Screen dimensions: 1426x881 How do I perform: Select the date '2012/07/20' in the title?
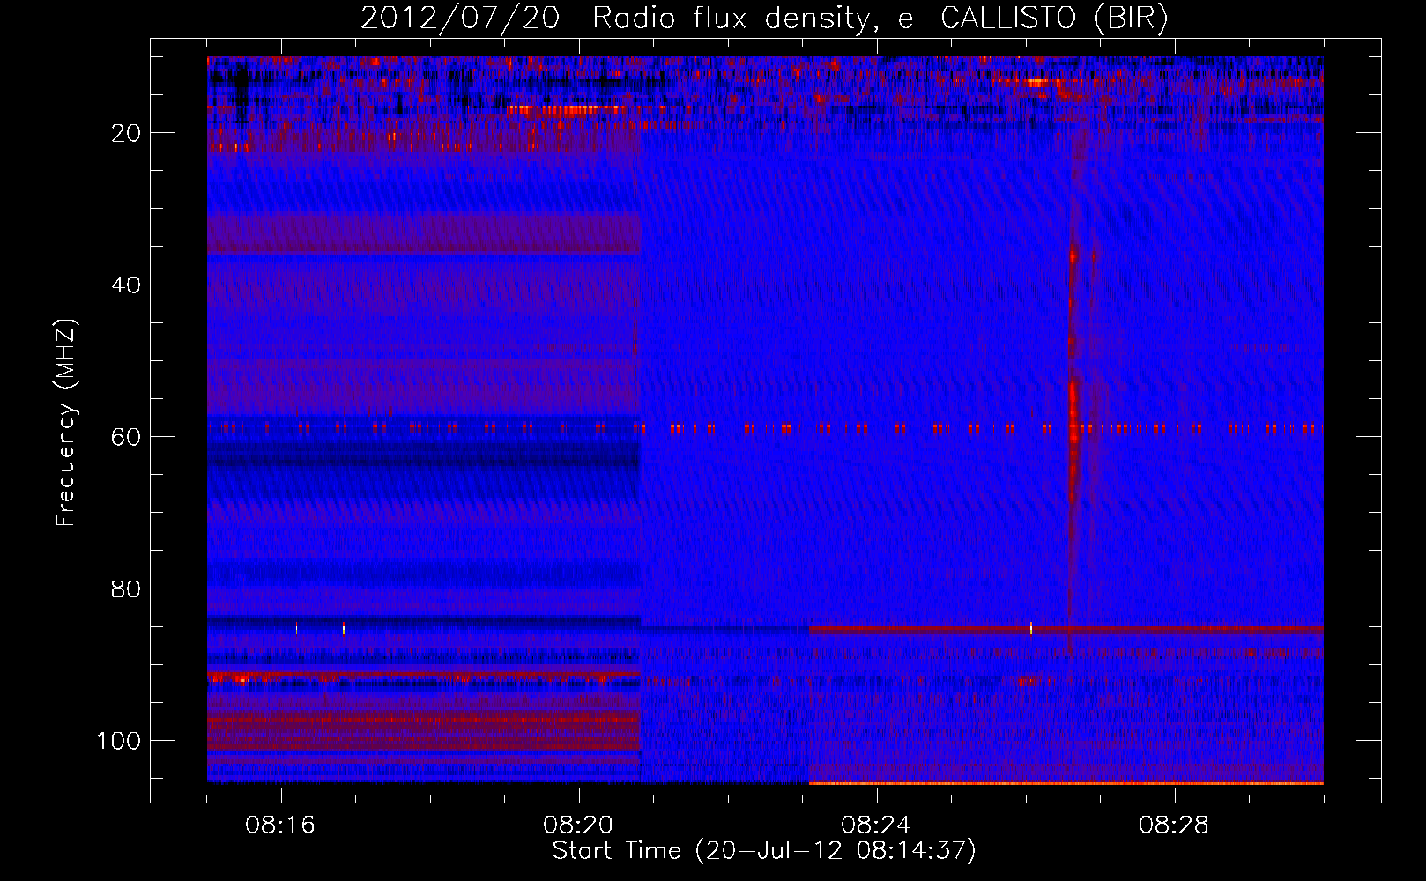(x=460, y=19)
